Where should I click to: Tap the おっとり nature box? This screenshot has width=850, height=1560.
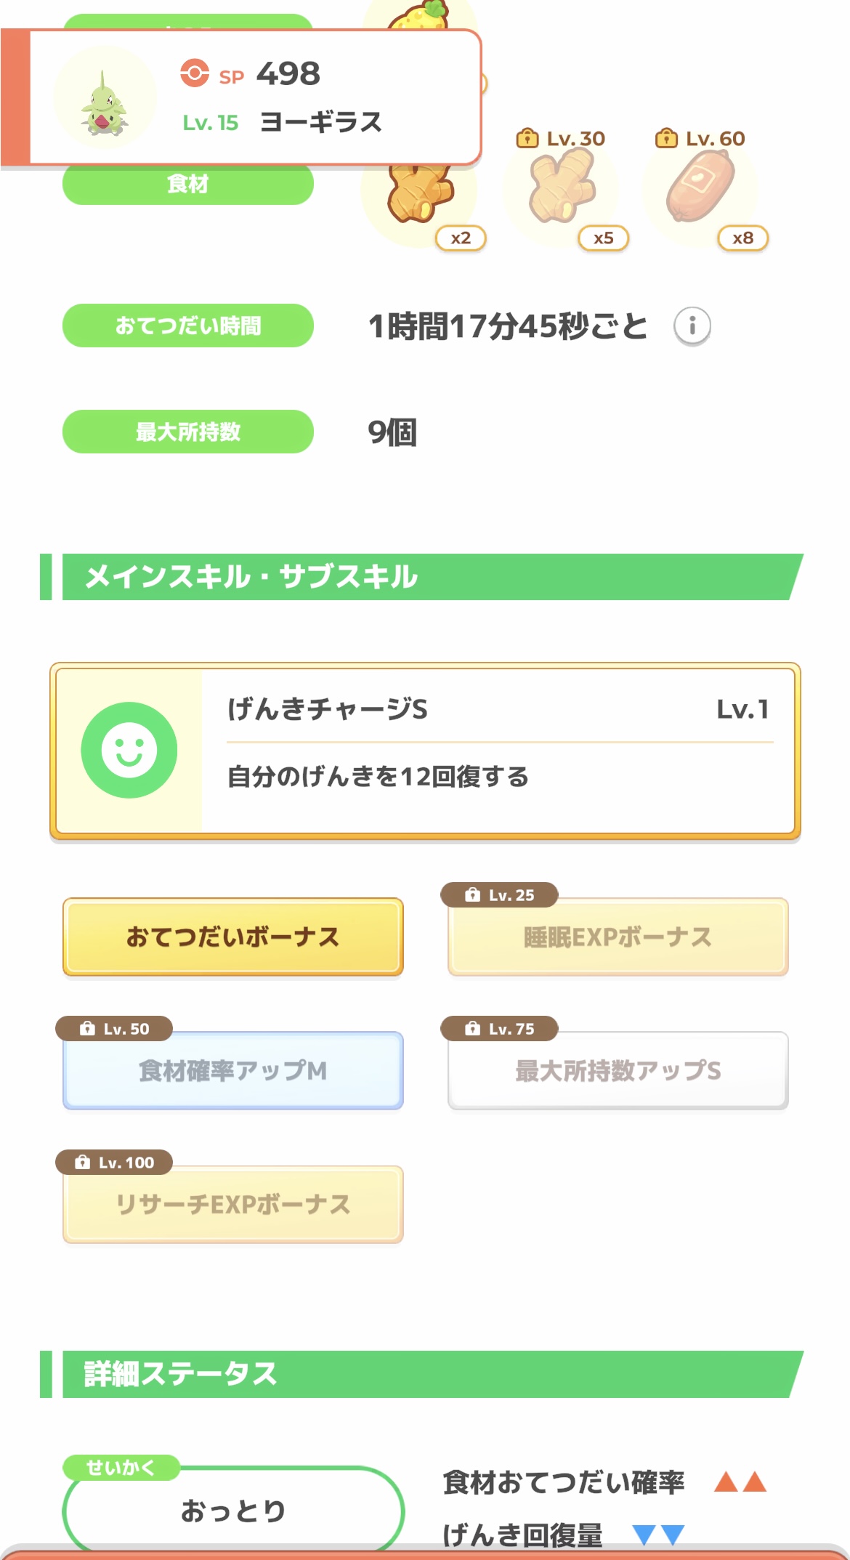[x=232, y=1510]
